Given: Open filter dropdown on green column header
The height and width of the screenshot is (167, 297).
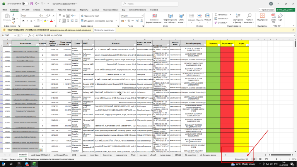Looking at the screenshot, I should pos(219,45).
